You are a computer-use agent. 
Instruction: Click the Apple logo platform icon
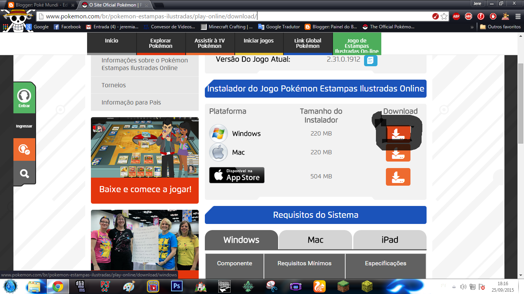218,152
